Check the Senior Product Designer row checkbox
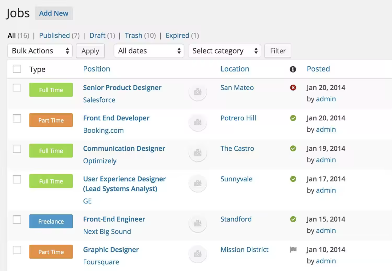 click(x=17, y=88)
